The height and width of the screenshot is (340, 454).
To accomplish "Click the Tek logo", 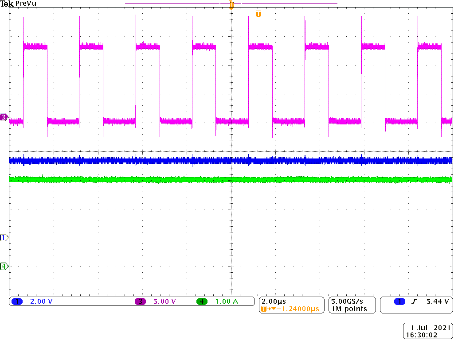I will (x=8, y=4).
